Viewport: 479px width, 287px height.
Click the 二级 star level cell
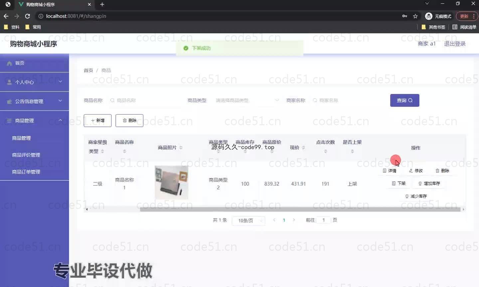97,184
